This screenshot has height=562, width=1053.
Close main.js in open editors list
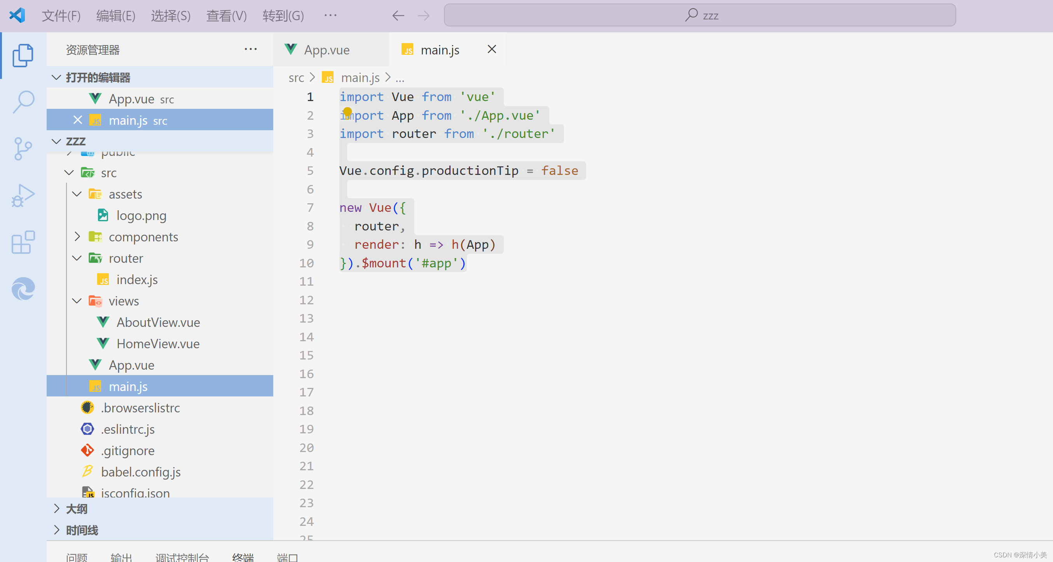(x=77, y=120)
